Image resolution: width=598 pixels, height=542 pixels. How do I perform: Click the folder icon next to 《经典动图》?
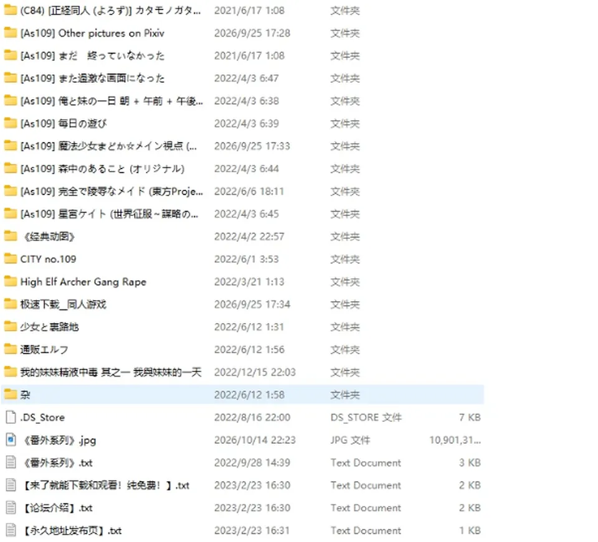tap(11, 236)
